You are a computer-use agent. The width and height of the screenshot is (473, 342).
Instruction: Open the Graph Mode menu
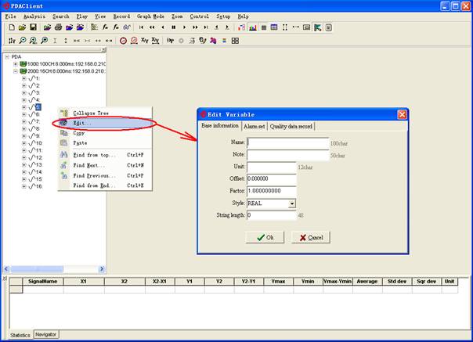150,16
